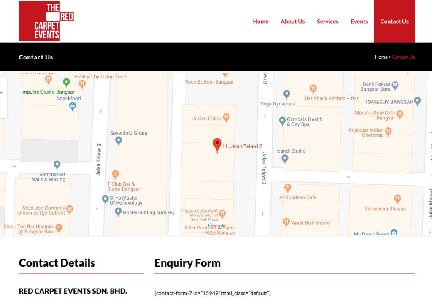
Task: Select the icandi Studio location pin
Action: [x=285, y=159]
